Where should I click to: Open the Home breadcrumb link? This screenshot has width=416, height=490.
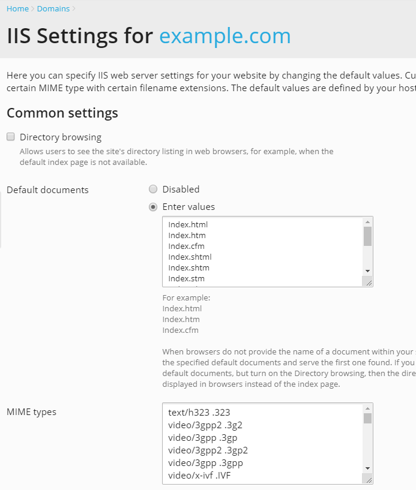17,9
